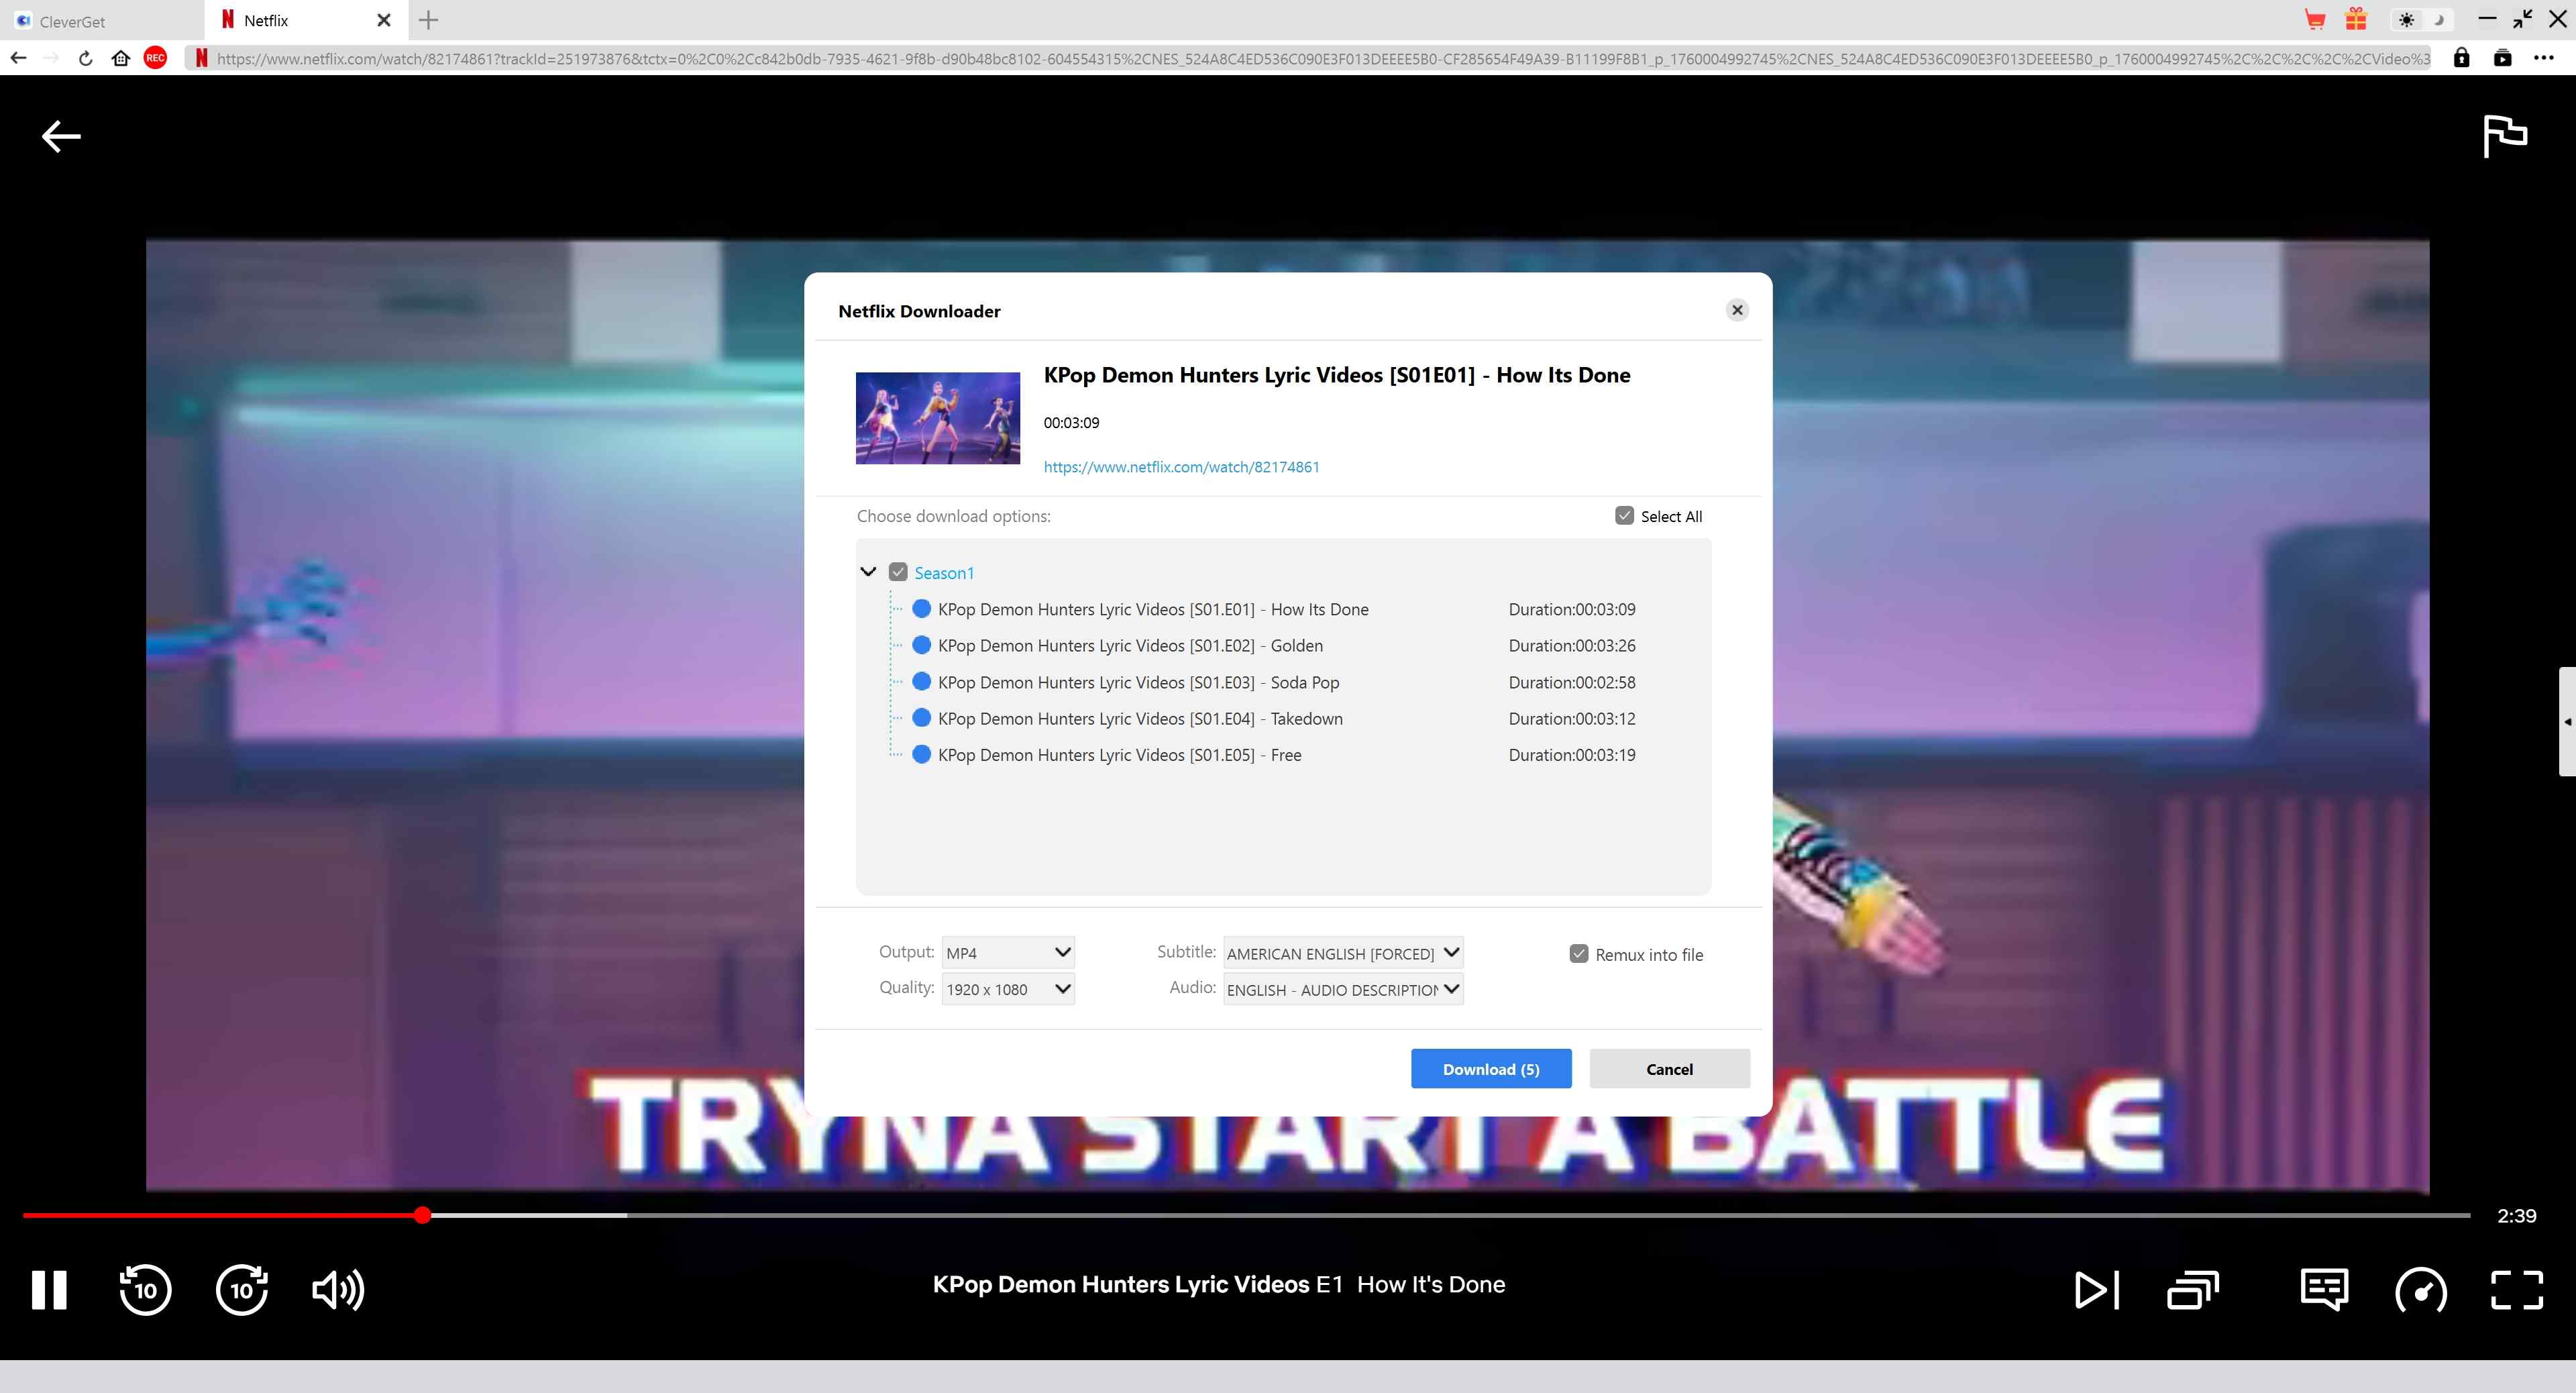Disable Remux into file option

(1579, 954)
